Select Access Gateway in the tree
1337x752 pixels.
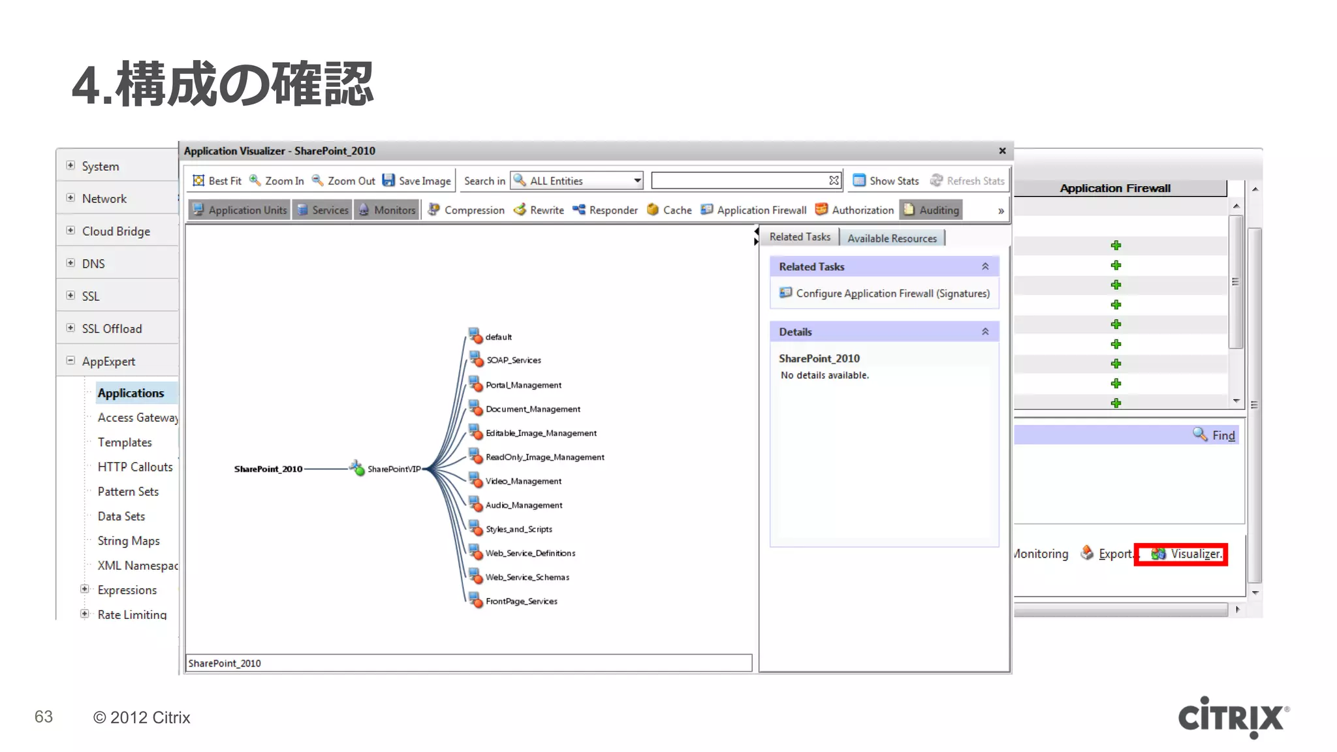(x=138, y=418)
